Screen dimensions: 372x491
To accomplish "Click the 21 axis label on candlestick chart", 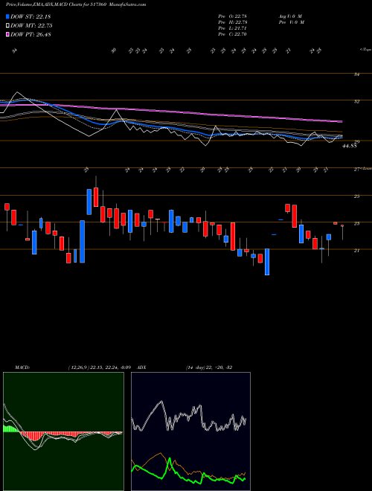I will click(357, 251).
